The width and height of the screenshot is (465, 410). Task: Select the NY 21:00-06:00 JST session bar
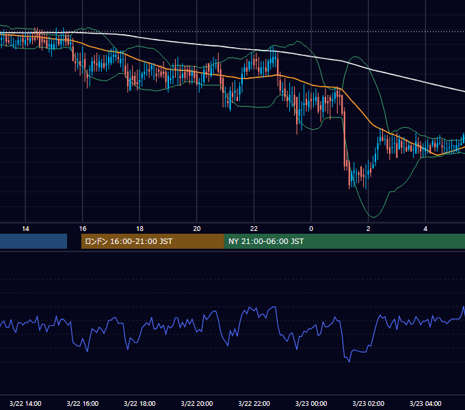point(345,241)
